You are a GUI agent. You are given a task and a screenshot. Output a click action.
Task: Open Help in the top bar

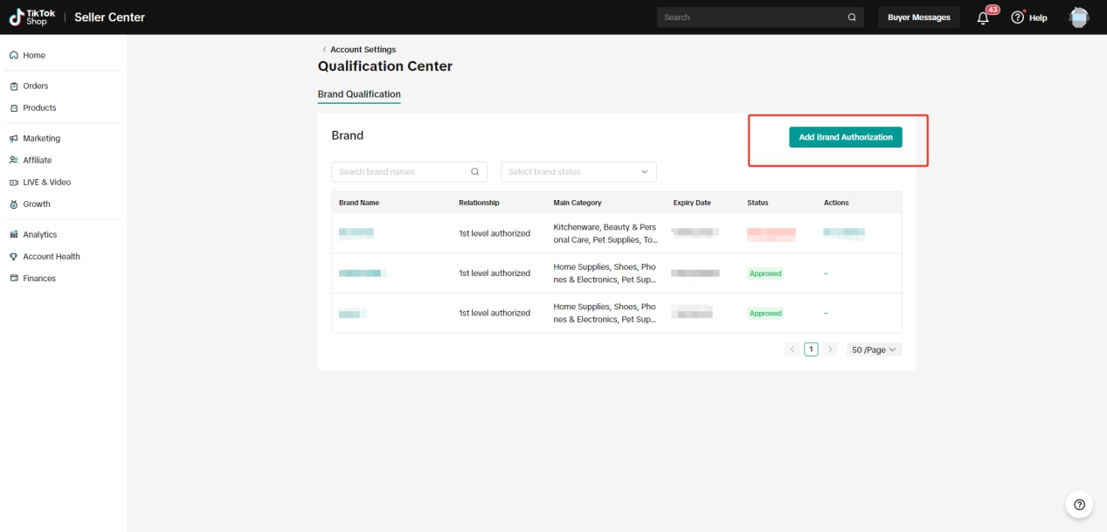pos(1029,17)
